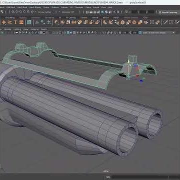Click the orange box shelf icon before the teal panel

click(x=21, y=22)
